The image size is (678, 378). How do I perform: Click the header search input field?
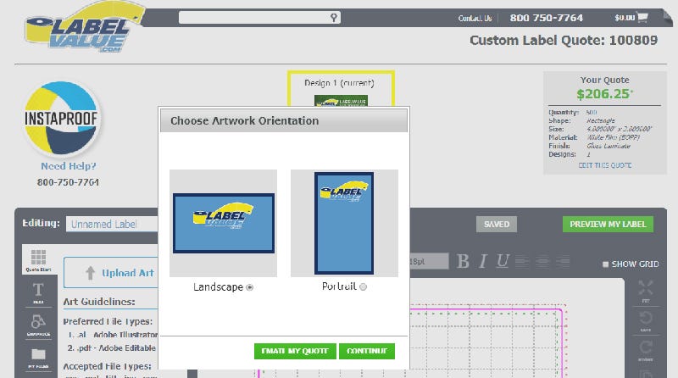coord(259,17)
